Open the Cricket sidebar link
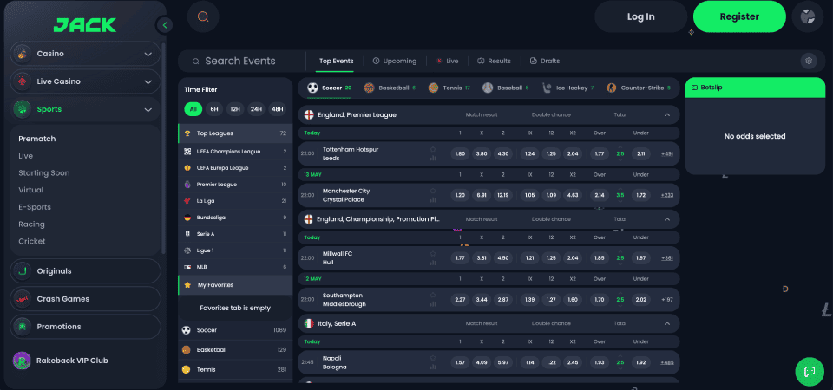833x390 pixels. pos(32,241)
